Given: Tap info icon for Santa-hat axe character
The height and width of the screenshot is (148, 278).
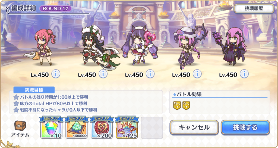Looking at the screenshot, I should click(103, 74).
